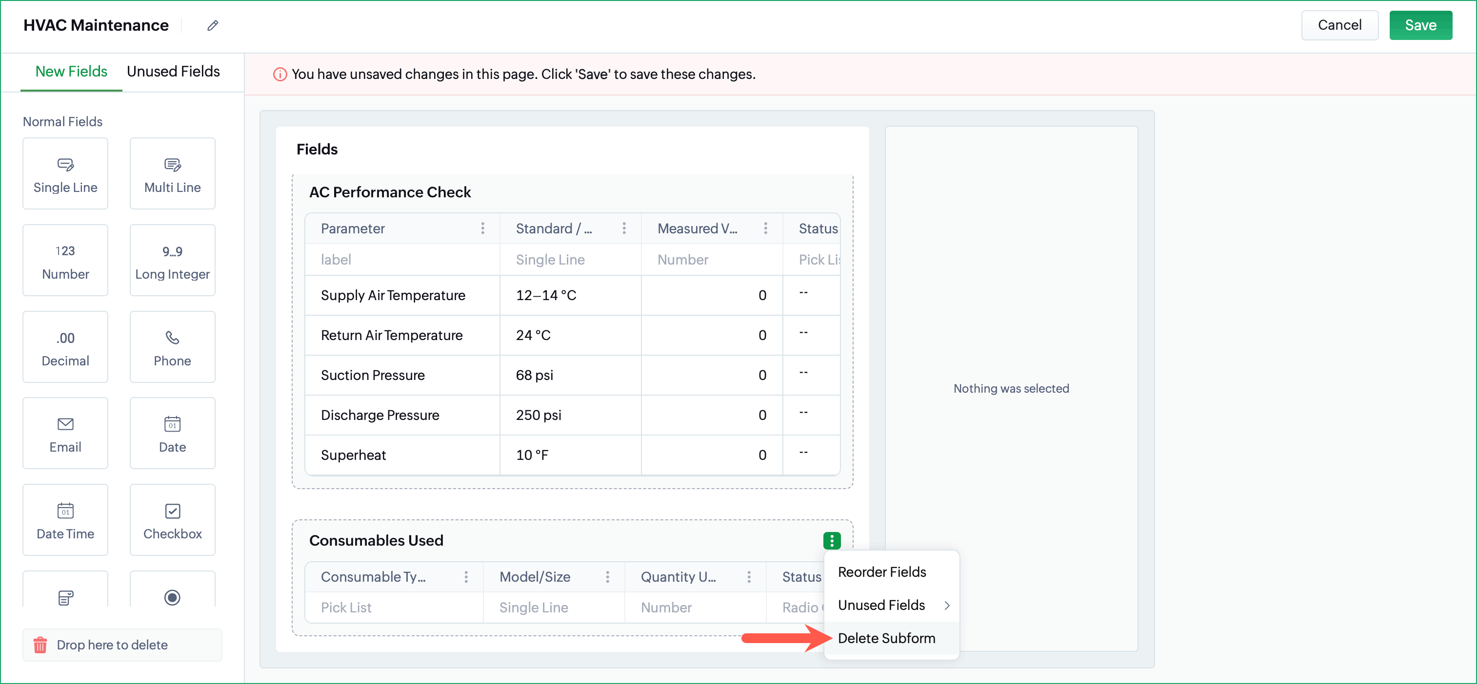Screen dimensions: 1477x684
Task: Open options for Consumable Ty... column
Action: click(x=466, y=577)
